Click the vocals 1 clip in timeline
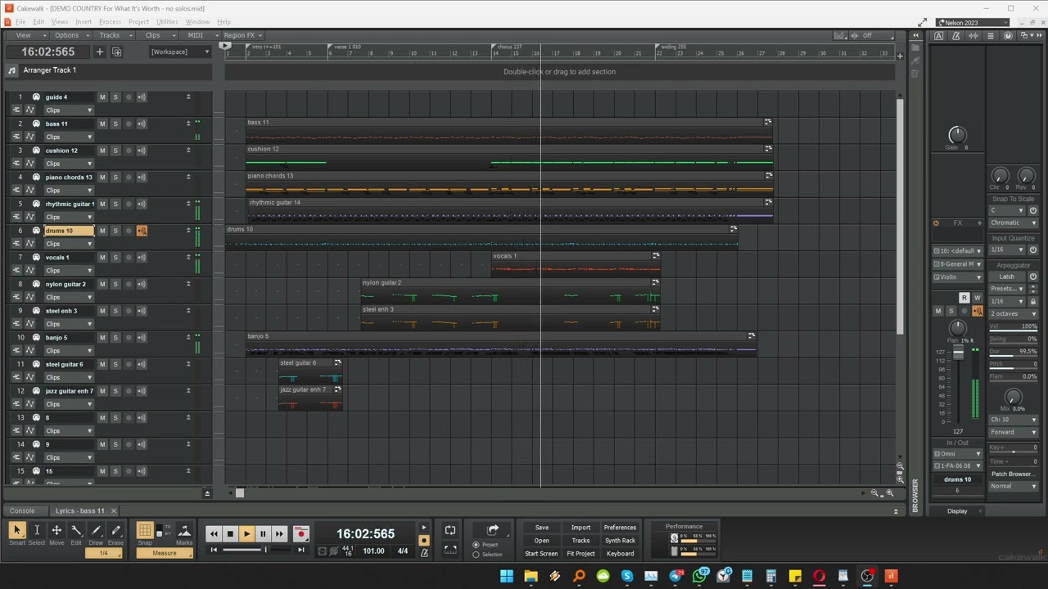This screenshot has width=1048, height=589. click(x=576, y=263)
